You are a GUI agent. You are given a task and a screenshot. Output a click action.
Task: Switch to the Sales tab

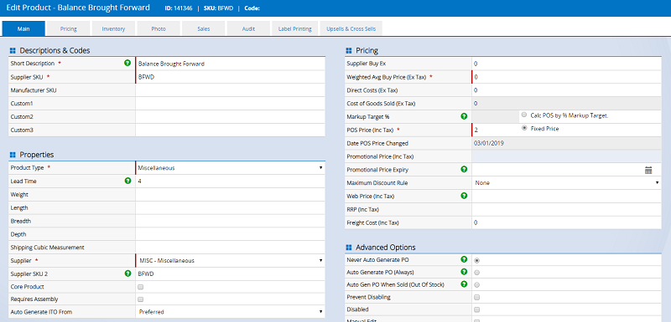(x=203, y=28)
